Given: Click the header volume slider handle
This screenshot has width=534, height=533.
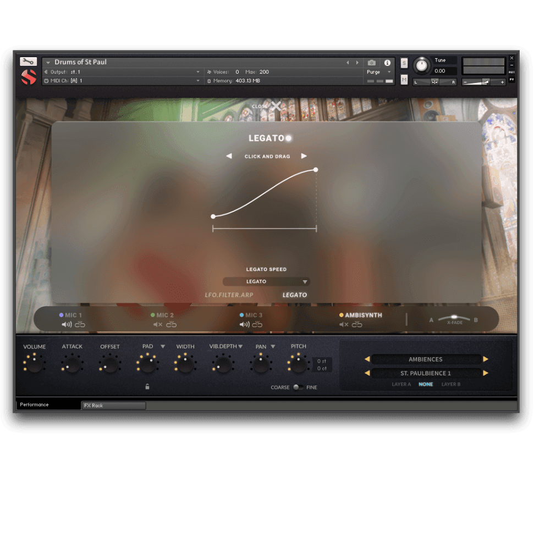Looking at the screenshot, I should click(486, 82).
